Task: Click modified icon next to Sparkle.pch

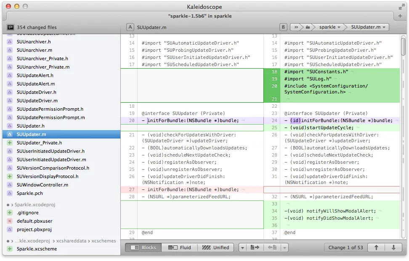Action: pos(10,193)
